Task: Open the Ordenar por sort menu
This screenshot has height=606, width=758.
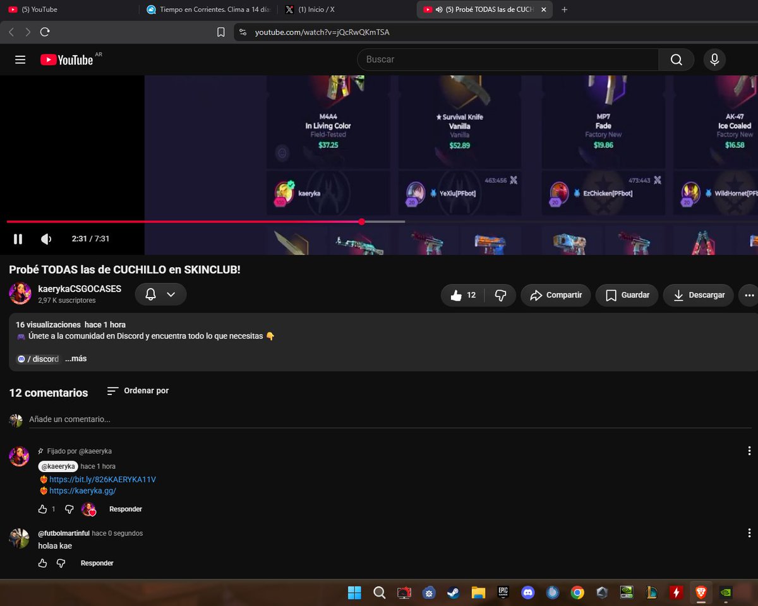Action: coord(138,391)
